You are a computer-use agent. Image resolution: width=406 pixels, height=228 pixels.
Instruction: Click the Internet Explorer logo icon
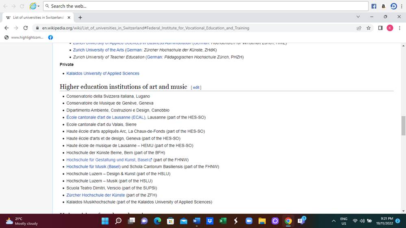coord(33,6)
